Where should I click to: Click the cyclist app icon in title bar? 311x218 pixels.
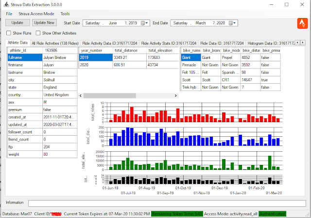[6, 4]
